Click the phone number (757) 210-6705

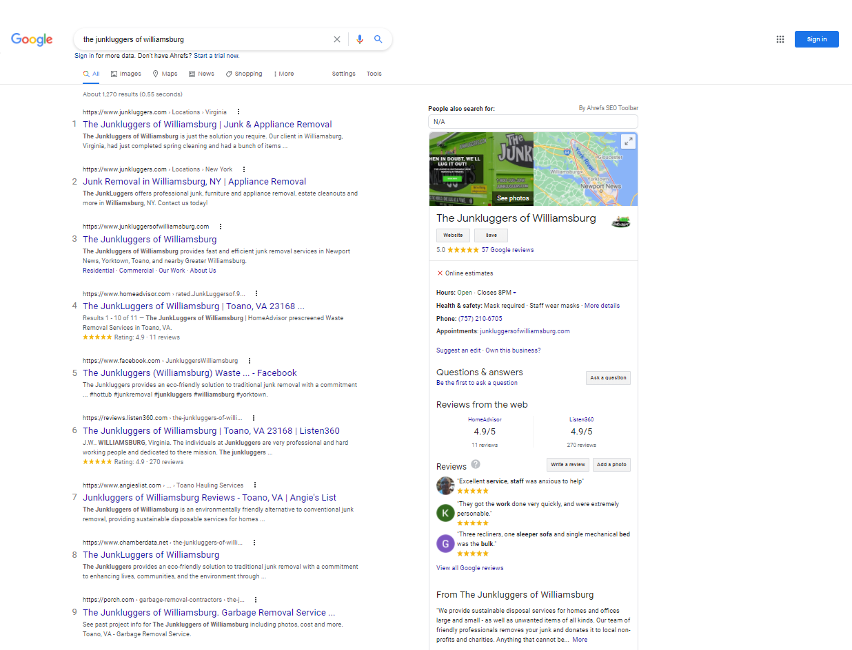click(480, 319)
